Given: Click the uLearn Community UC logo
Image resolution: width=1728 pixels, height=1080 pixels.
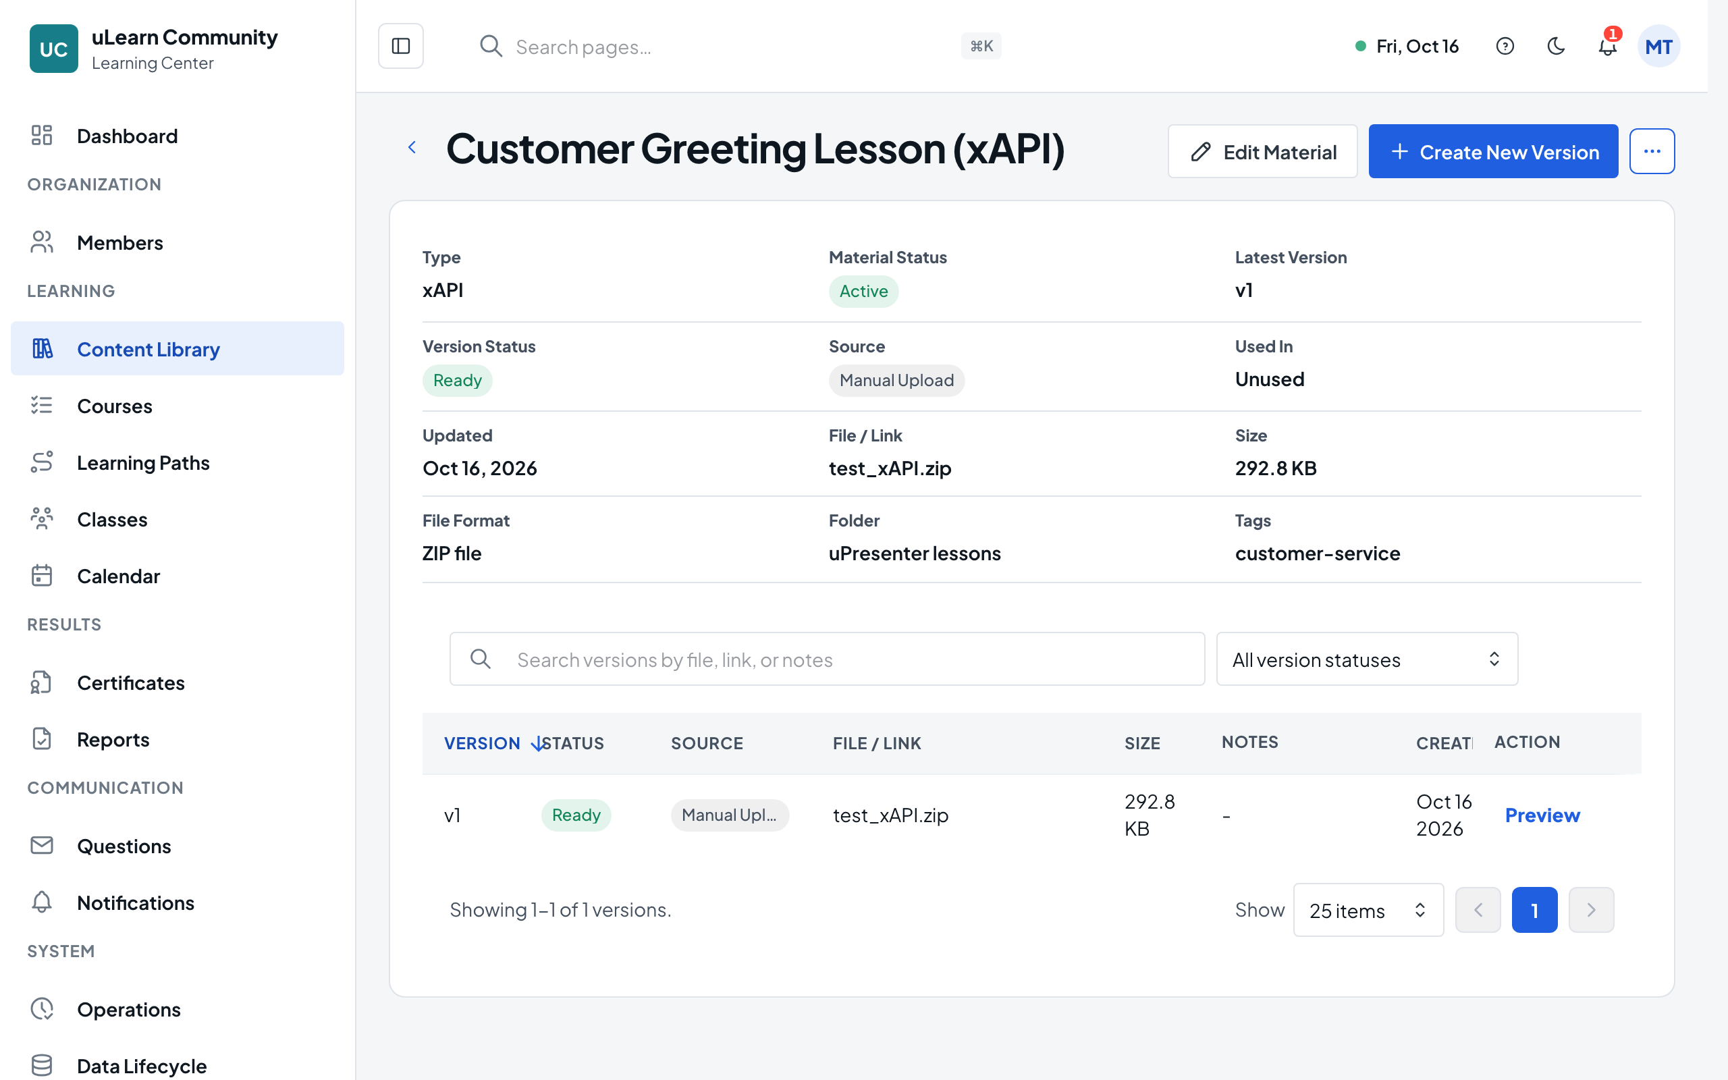Looking at the screenshot, I should click(x=53, y=49).
